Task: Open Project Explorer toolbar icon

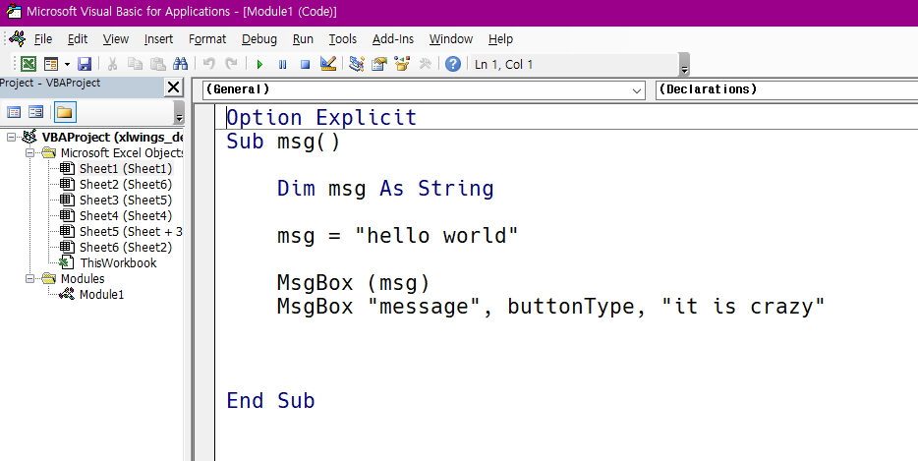Action: (x=357, y=64)
